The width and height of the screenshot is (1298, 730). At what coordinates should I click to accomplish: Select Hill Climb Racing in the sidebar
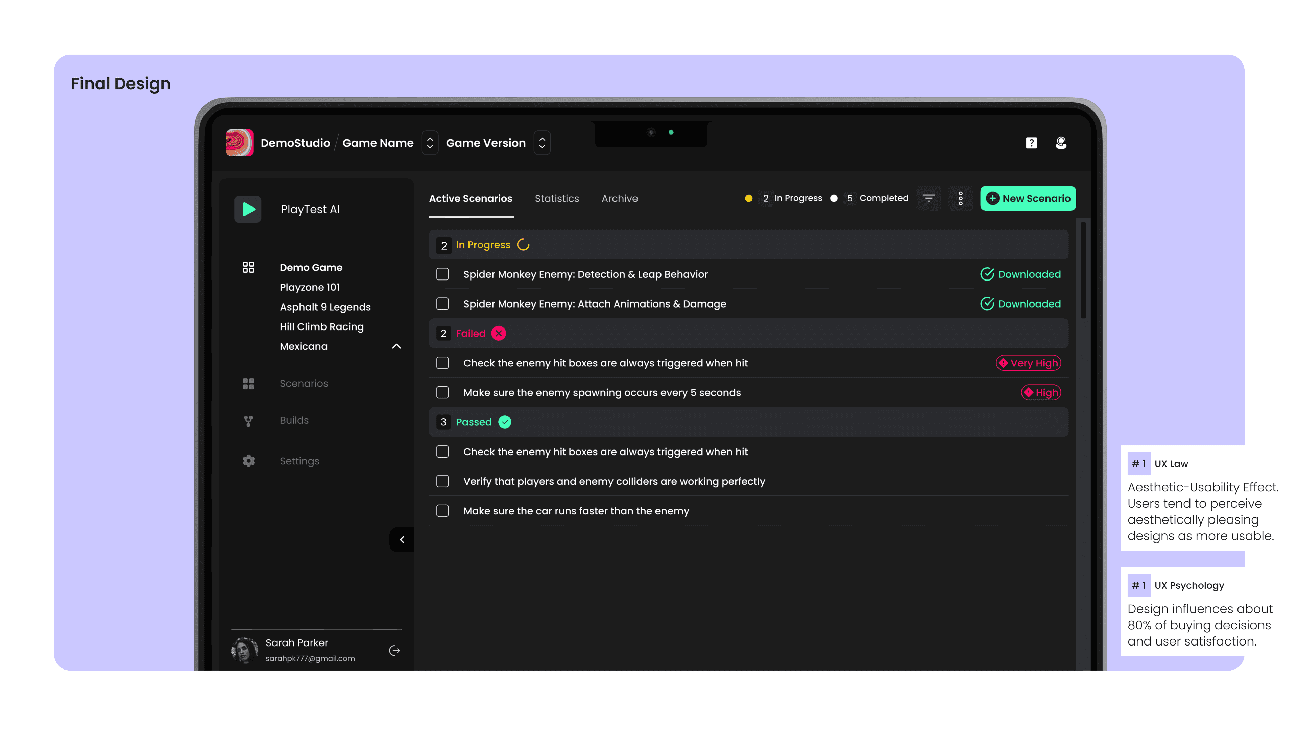click(322, 326)
